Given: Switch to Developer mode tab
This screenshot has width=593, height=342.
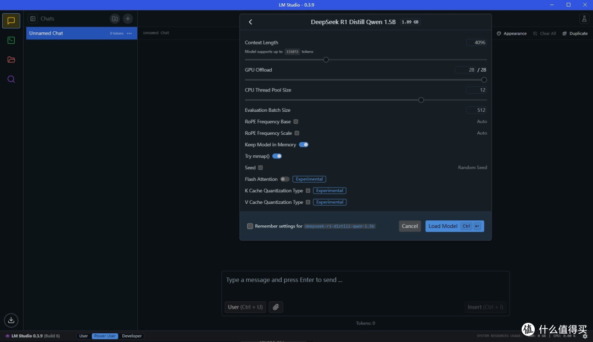Looking at the screenshot, I should point(132,336).
